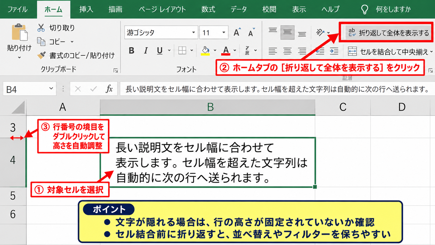
Task: Toggle Bold formatting
Action: point(132,51)
